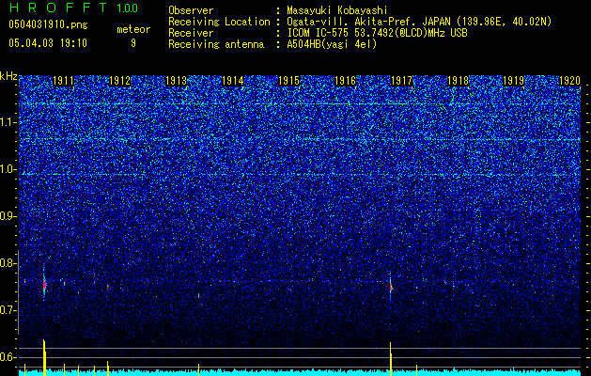Click the tall yellow power spike just before 1911
The width and height of the screenshot is (591, 376).
(44, 357)
